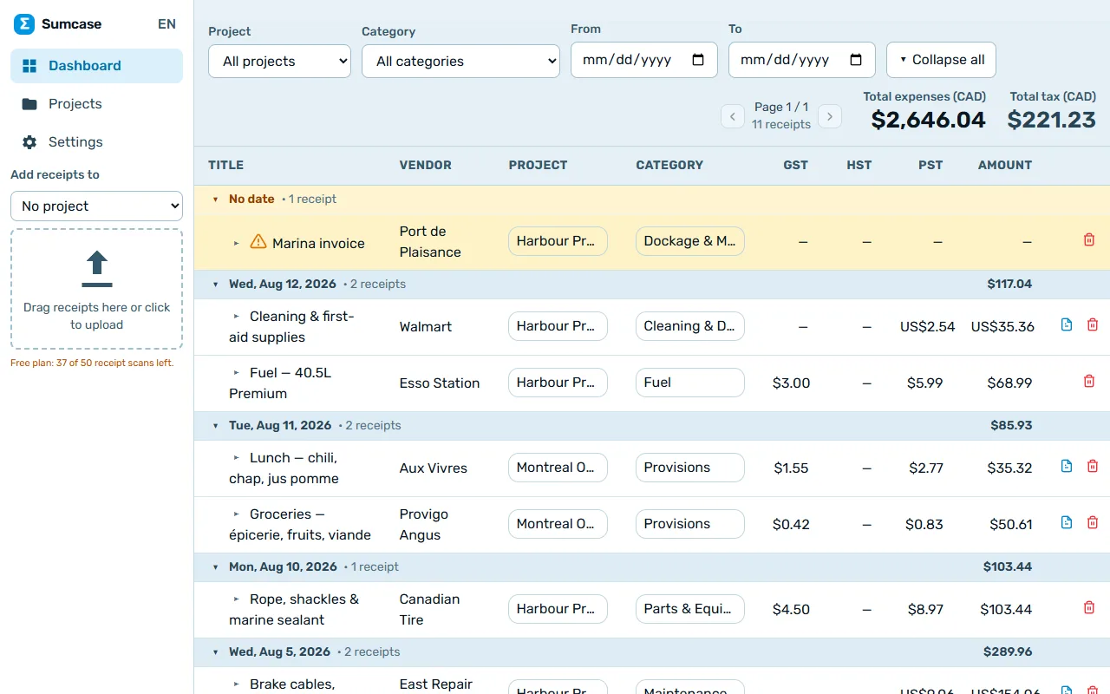Viewport: 1110px width, 694px height.
Task: Click the upload arrow icon
Action: (x=96, y=269)
